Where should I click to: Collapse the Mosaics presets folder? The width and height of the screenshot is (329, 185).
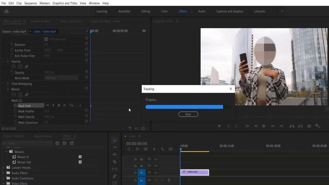click(6, 152)
